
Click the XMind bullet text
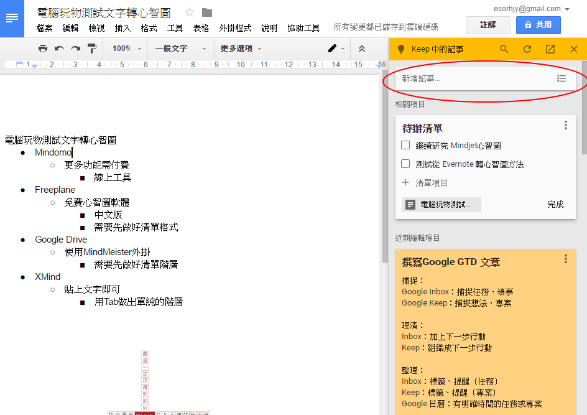[x=47, y=277]
